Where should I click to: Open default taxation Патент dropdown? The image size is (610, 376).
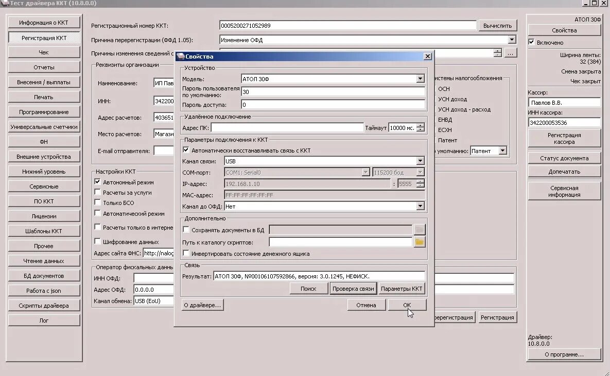click(x=502, y=151)
